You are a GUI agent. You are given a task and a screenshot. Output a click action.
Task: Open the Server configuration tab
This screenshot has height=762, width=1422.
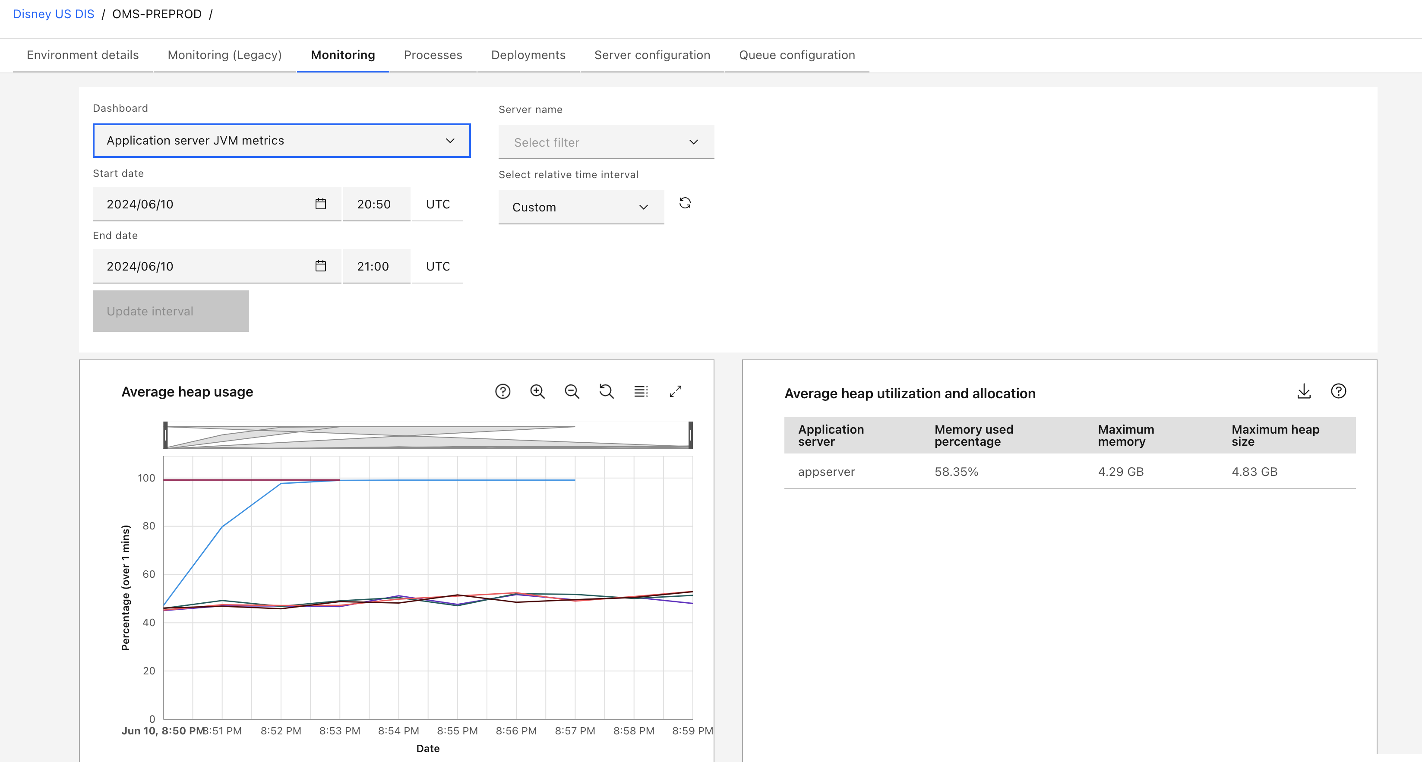[x=652, y=55]
